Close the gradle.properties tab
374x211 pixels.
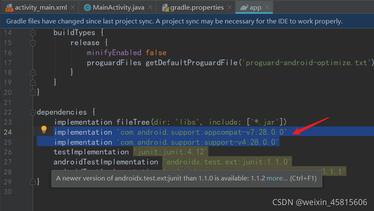(230, 8)
